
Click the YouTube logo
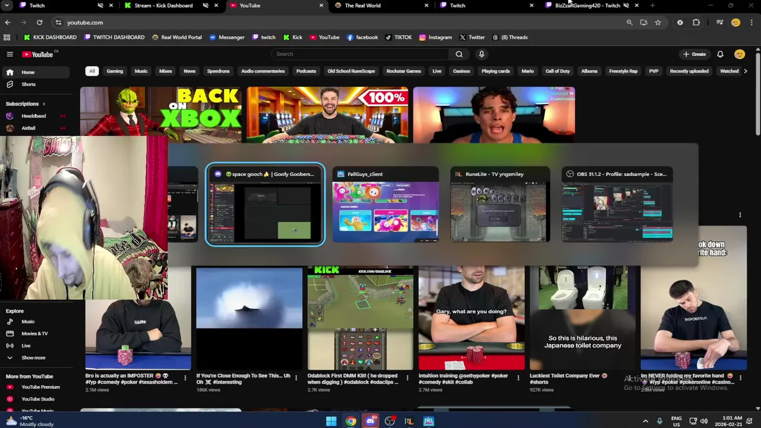point(39,54)
